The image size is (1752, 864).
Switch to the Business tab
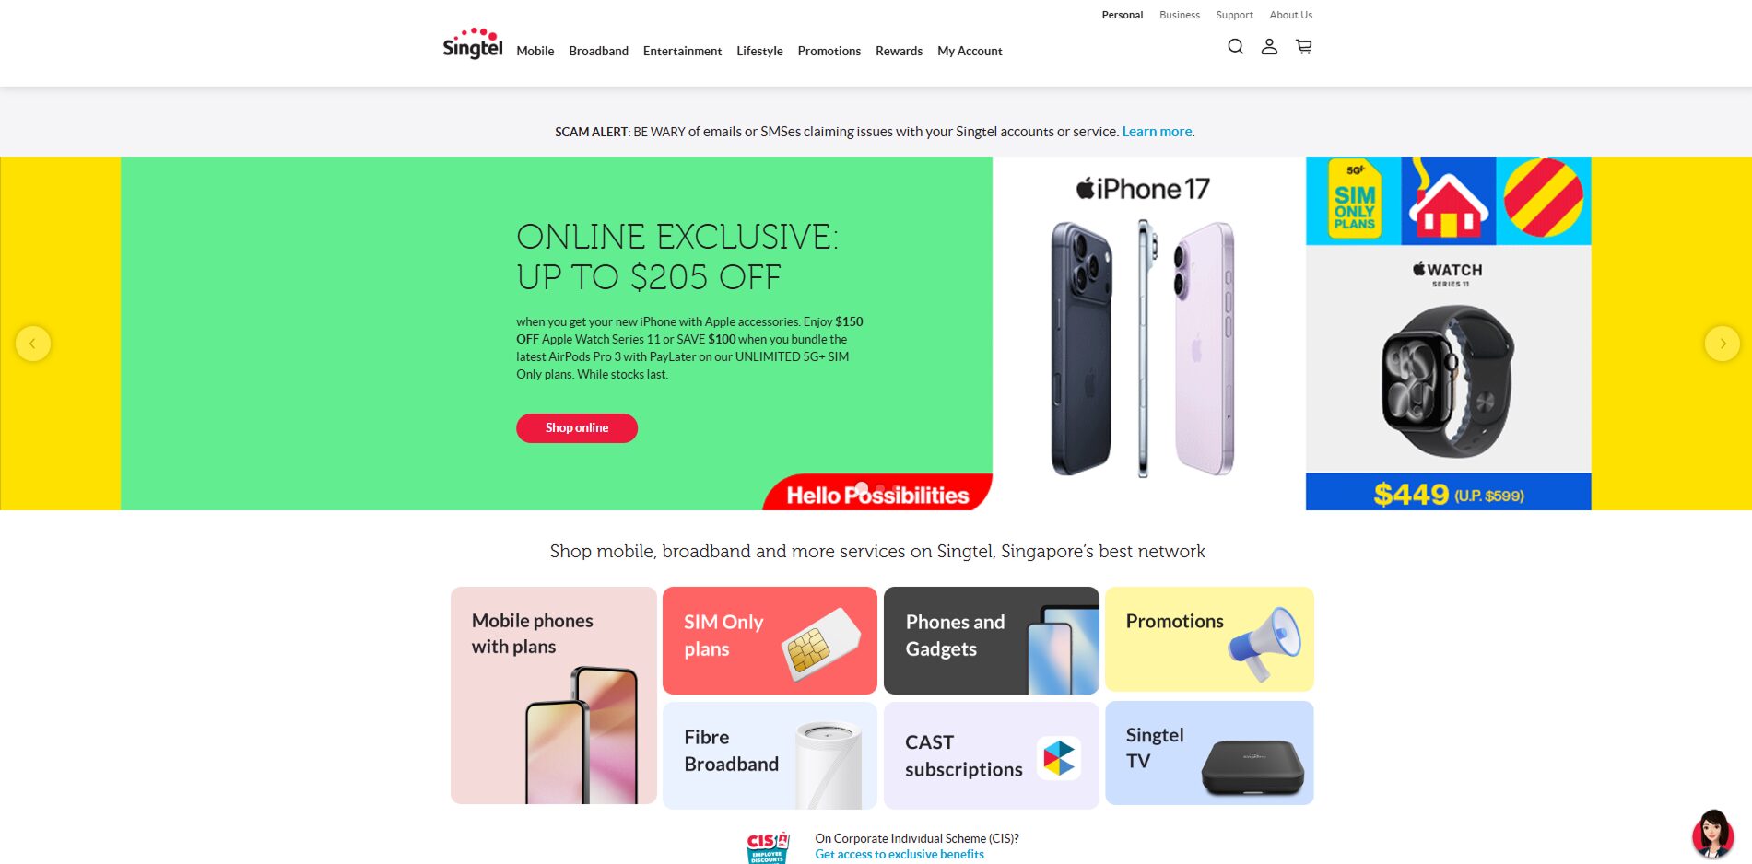pos(1179,15)
